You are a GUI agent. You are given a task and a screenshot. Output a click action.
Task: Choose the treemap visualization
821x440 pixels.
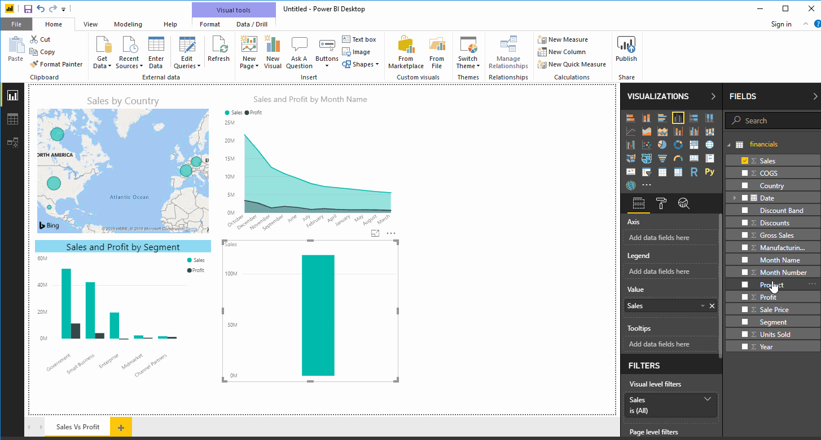[x=694, y=145]
